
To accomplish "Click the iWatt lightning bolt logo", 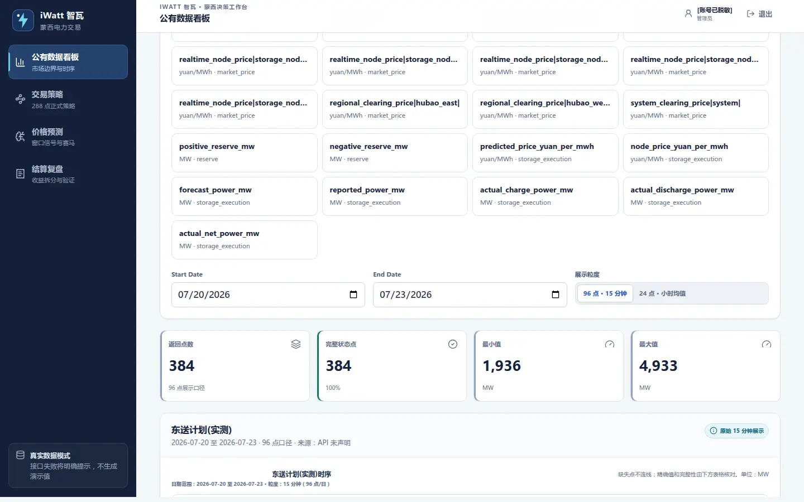I will point(23,20).
